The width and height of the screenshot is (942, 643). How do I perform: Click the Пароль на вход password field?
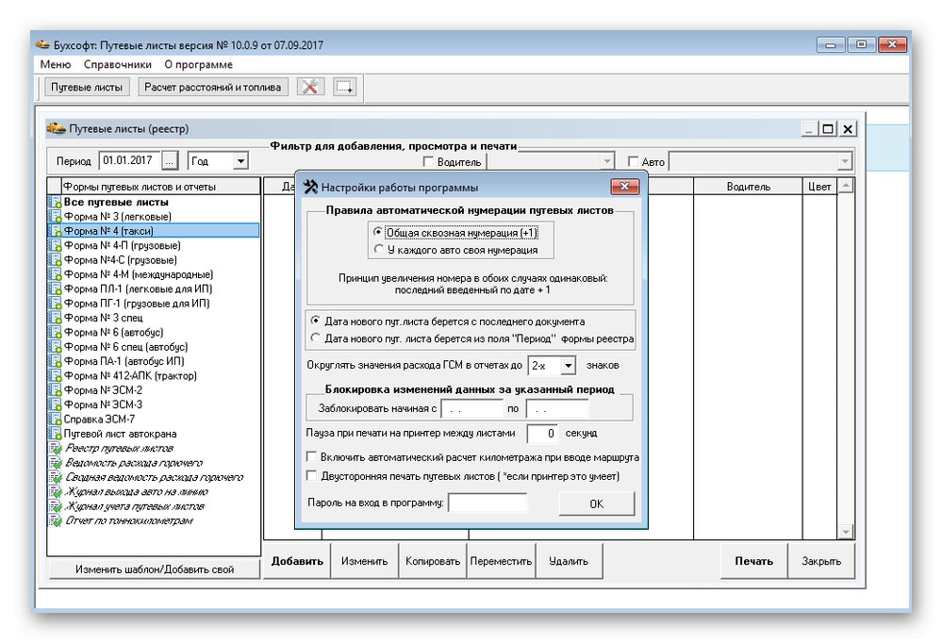(x=488, y=503)
